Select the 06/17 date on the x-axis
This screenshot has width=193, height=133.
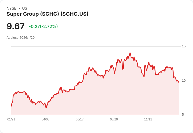80,119
